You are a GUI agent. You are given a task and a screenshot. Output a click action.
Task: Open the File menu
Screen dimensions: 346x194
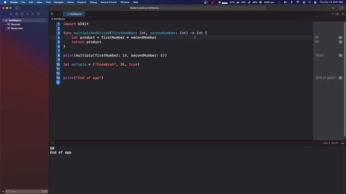(x=23, y=2)
